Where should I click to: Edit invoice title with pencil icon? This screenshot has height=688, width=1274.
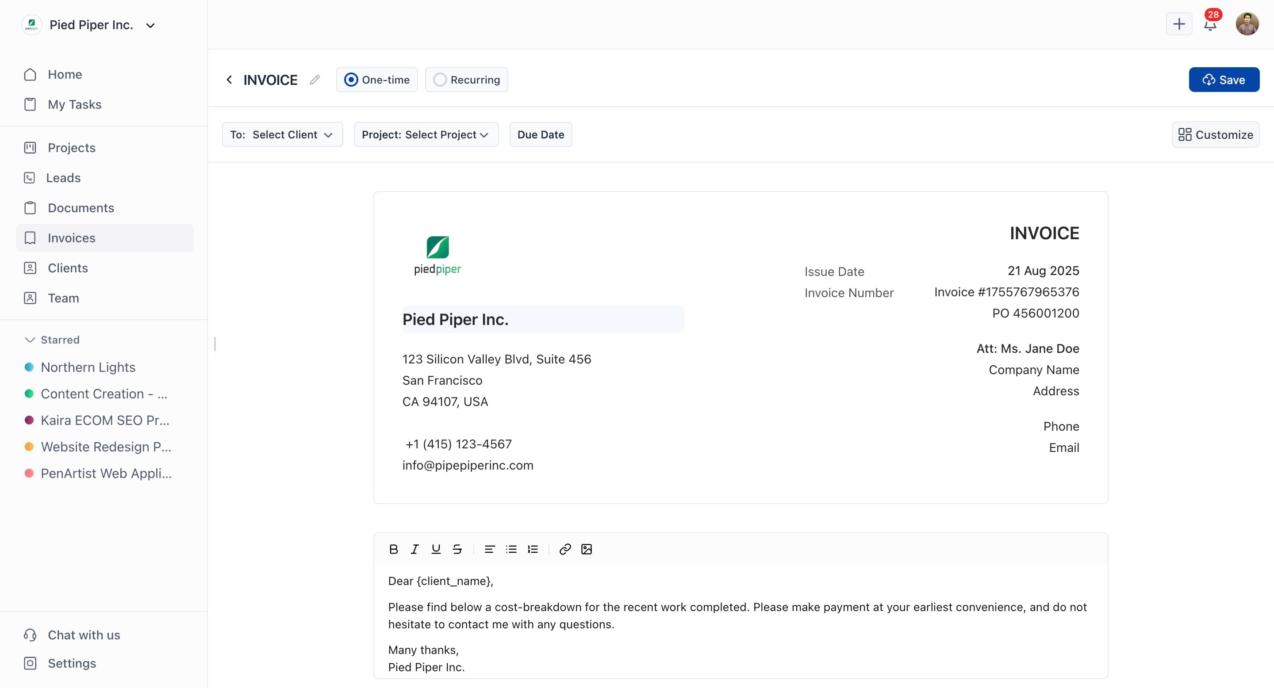click(315, 80)
